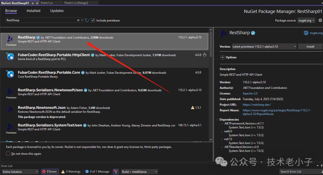Screen dimensions: 323x175
Task: Switch to the Installed tab
Action: click(x=33, y=11)
